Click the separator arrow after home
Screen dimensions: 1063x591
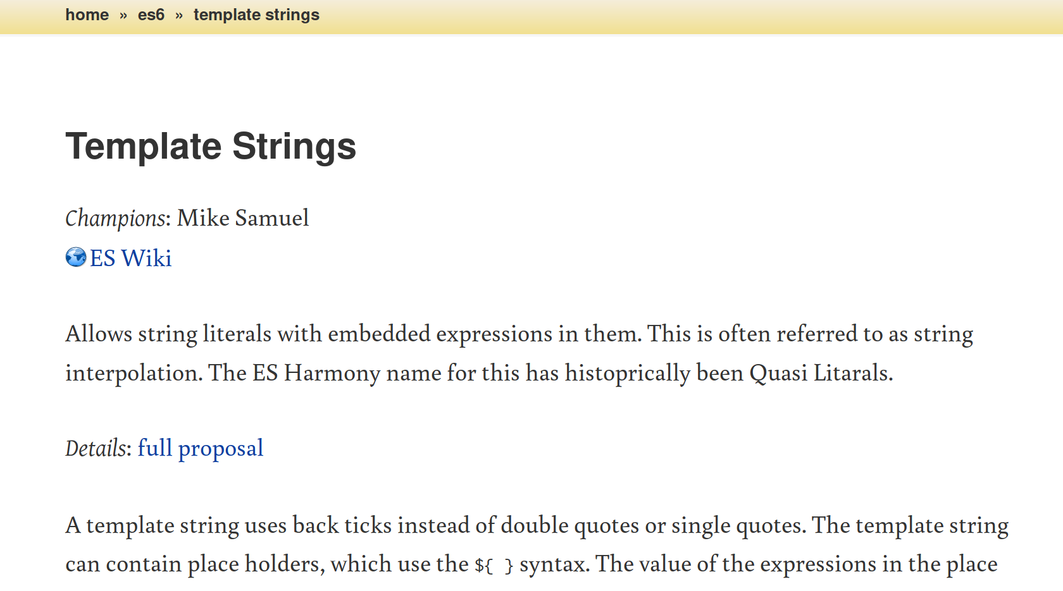coord(123,15)
